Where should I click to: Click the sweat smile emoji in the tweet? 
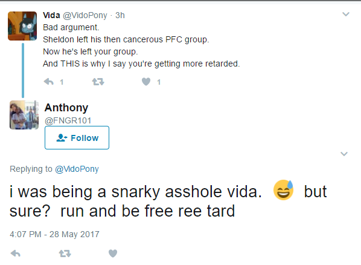pos(283,190)
